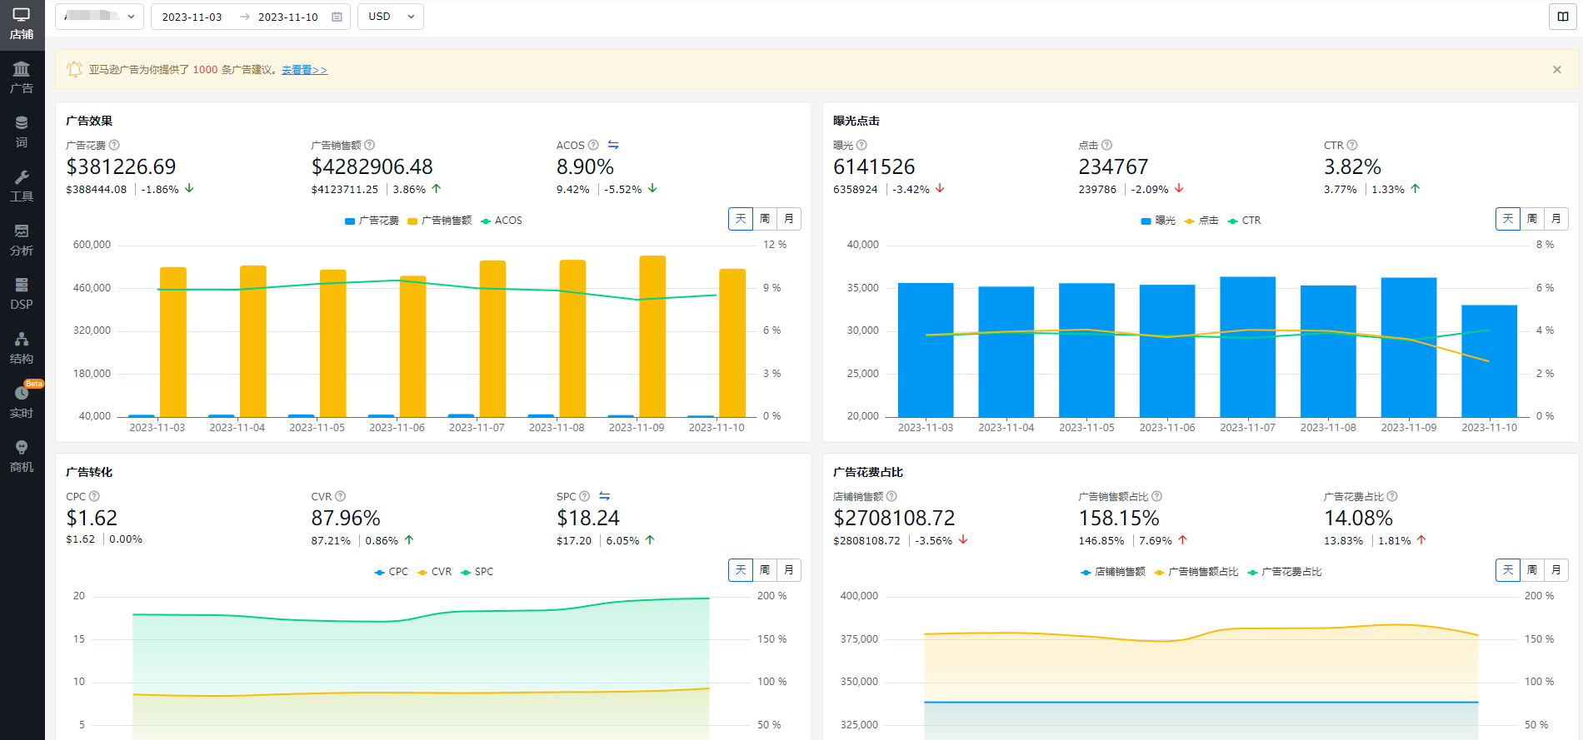Screen dimensions: 1583x740
Task: Select 周 view in 广告转化 chart
Action: pos(765,570)
